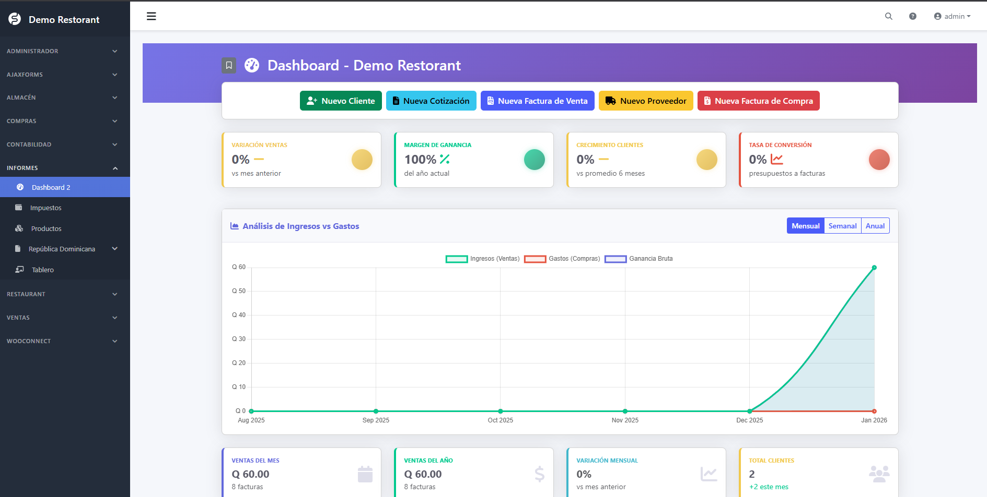Open the admin user dropdown
Viewport: 987px width, 497px height.
tap(951, 16)
